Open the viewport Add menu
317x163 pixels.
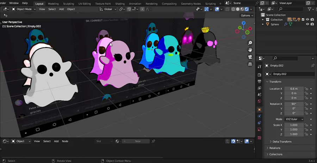coord(61,9)
